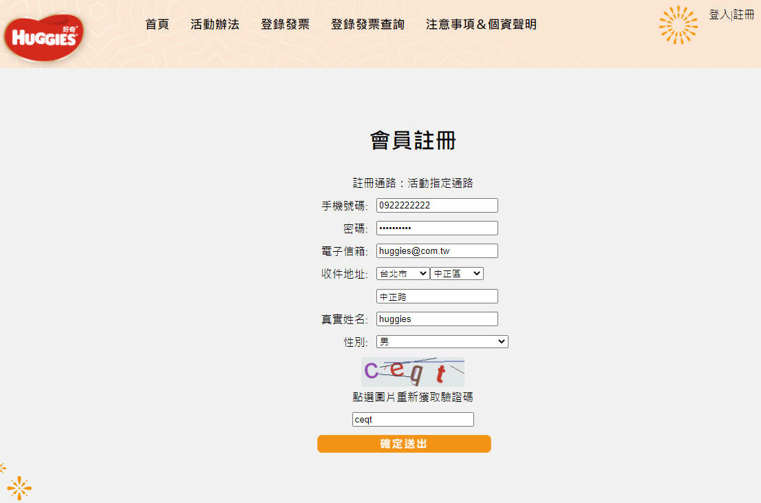Submit with the 確定送出 button
Viewport: 761px width, 503px height.
pos(405,444)
